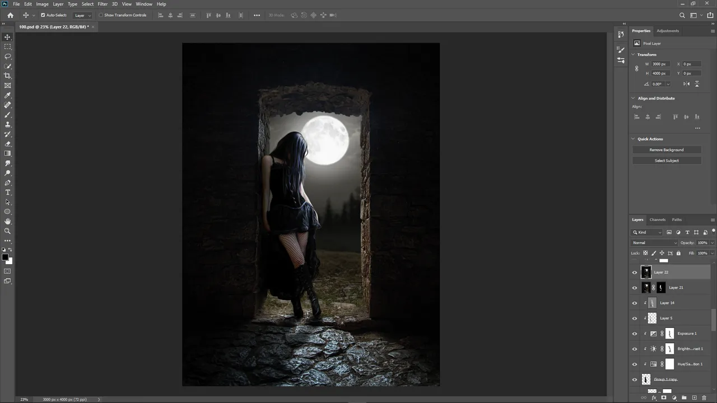Screen dimensions: 717x403
Task: Collapse the Transform section
Action: pyautogui.click(x=633, y=54)
